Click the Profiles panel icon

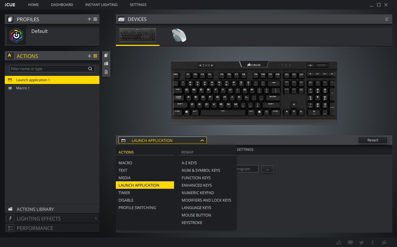coord(10,19)
